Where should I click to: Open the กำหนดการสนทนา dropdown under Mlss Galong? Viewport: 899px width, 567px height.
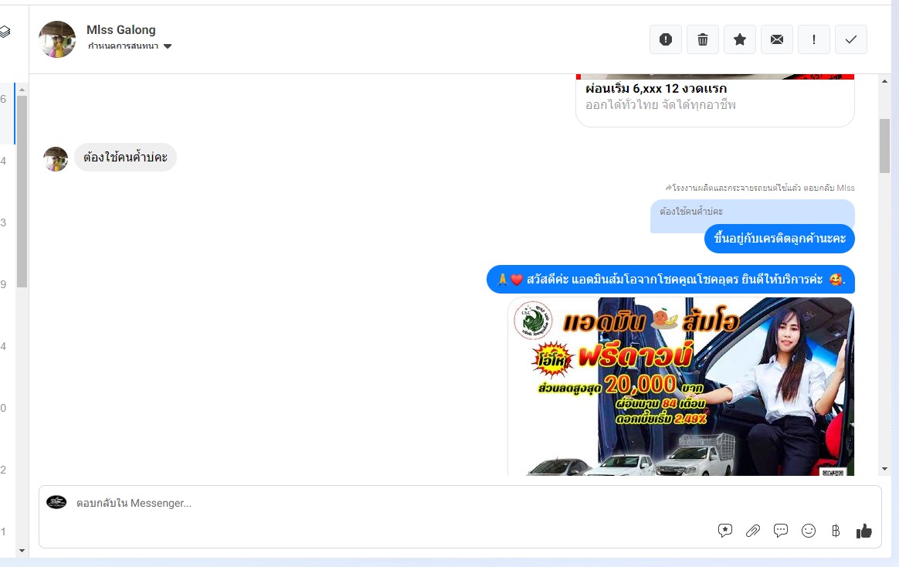tap(130, 46)
